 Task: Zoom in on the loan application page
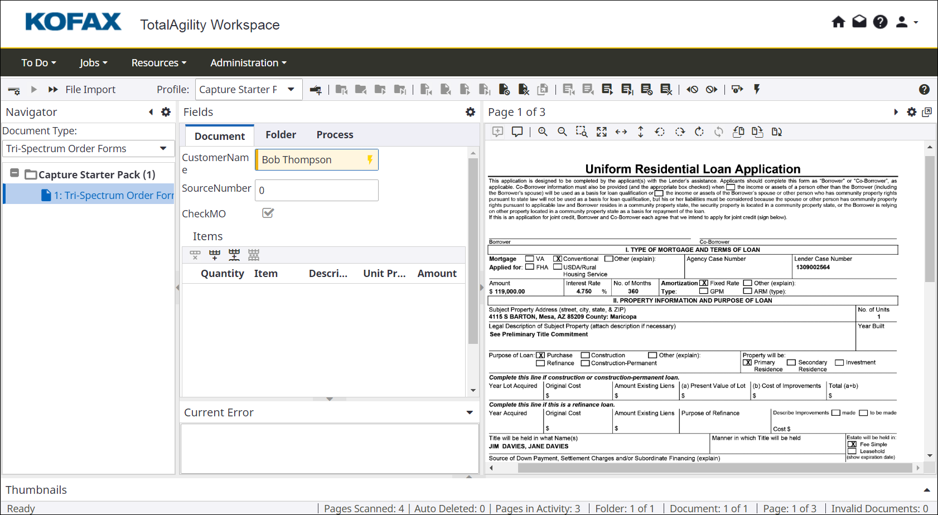pyautogui.click(x=543, y=132)
